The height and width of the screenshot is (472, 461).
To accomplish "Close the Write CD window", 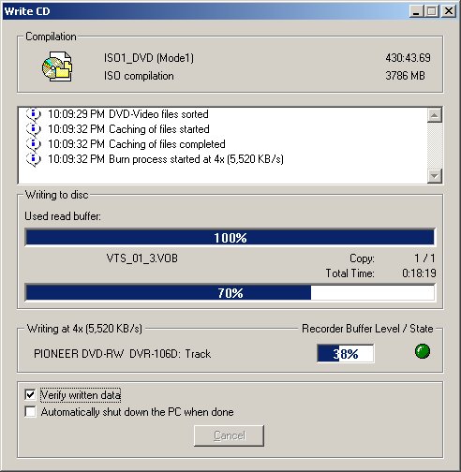I will (449, 11).
